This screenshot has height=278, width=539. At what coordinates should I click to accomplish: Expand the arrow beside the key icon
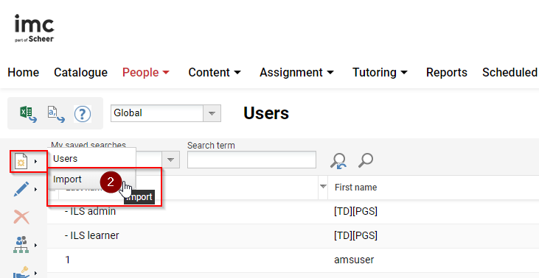click(x=35, y=273)
